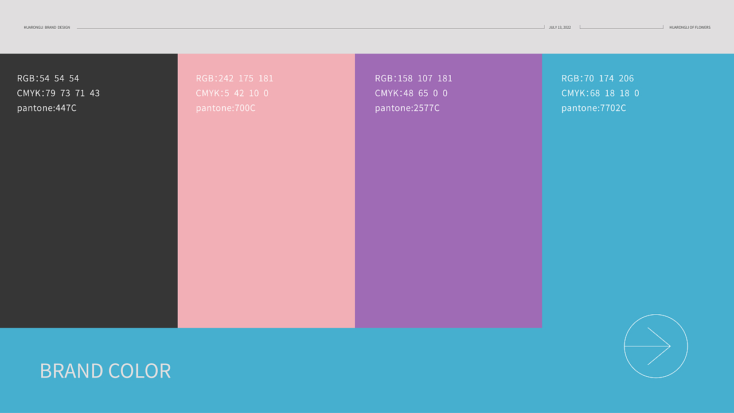
Task: Select the text RGB:54 54 54
Action: (48, 78)
